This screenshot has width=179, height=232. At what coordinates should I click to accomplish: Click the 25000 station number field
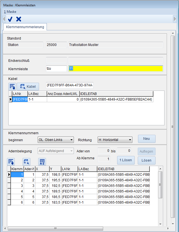(56, 45)
